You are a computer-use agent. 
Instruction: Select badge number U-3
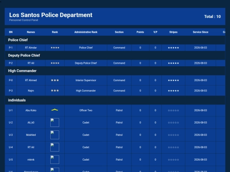tap(11, 135)
